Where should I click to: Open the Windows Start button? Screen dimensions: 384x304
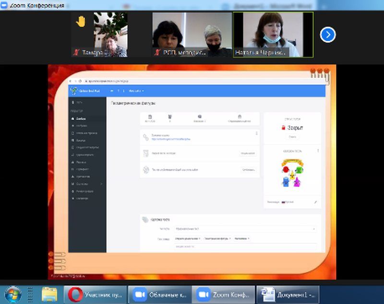(x=12, y=294)
